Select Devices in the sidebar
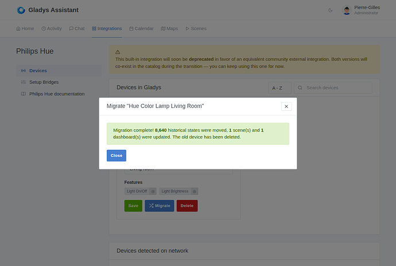Screen dimensions: 396x266 tap(59, 71)
